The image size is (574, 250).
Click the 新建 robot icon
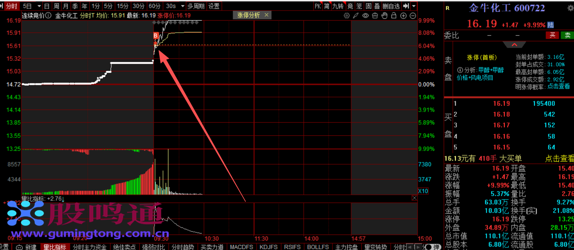pyautogui.click(x=18, y=247)
